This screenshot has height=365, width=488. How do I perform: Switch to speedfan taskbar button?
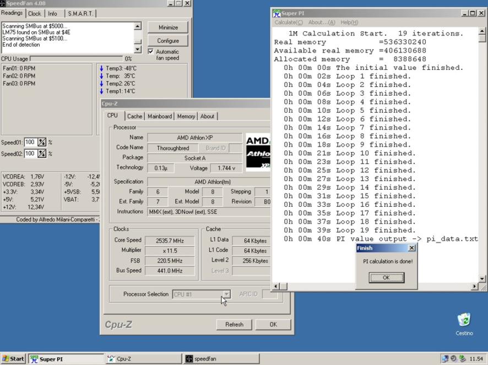point(221,359)
